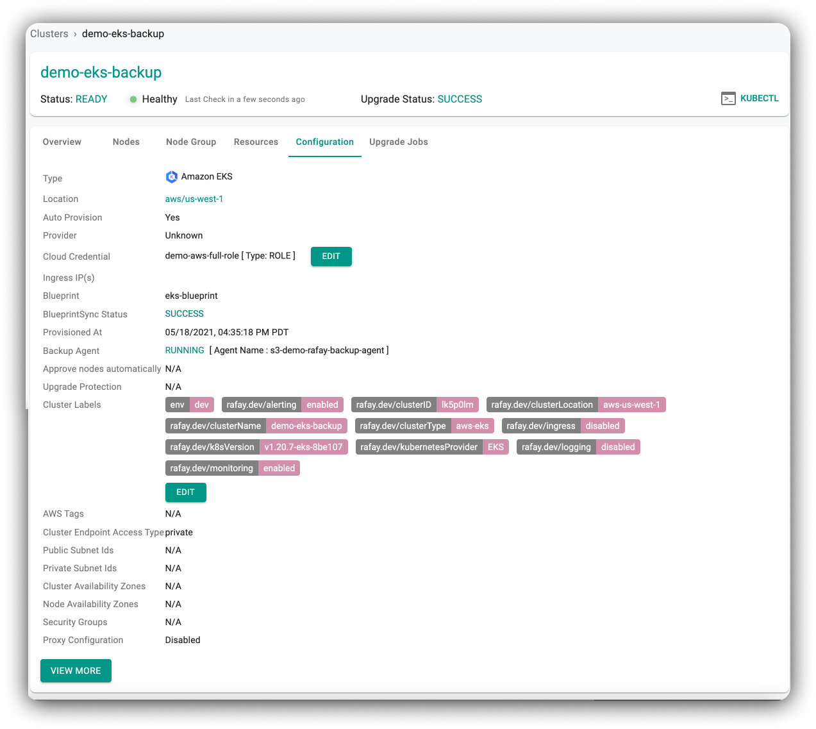The image size is (816, 729).
Task: Switch to the Overview tab
Action: pyautogui.click(x=62, y=142)
